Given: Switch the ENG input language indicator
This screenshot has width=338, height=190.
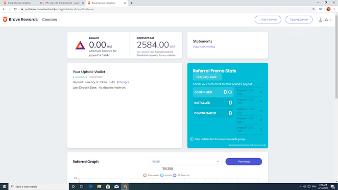Looking at the screenshot, I should tap(314, 187).
